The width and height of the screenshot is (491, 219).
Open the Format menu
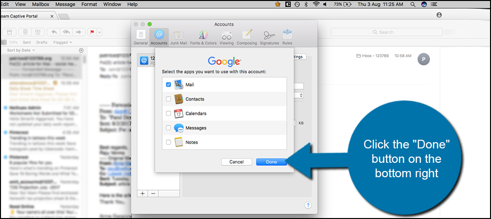click(89, 4)
